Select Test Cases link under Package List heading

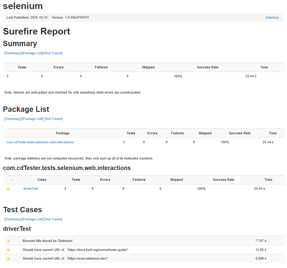coord(53,119)
